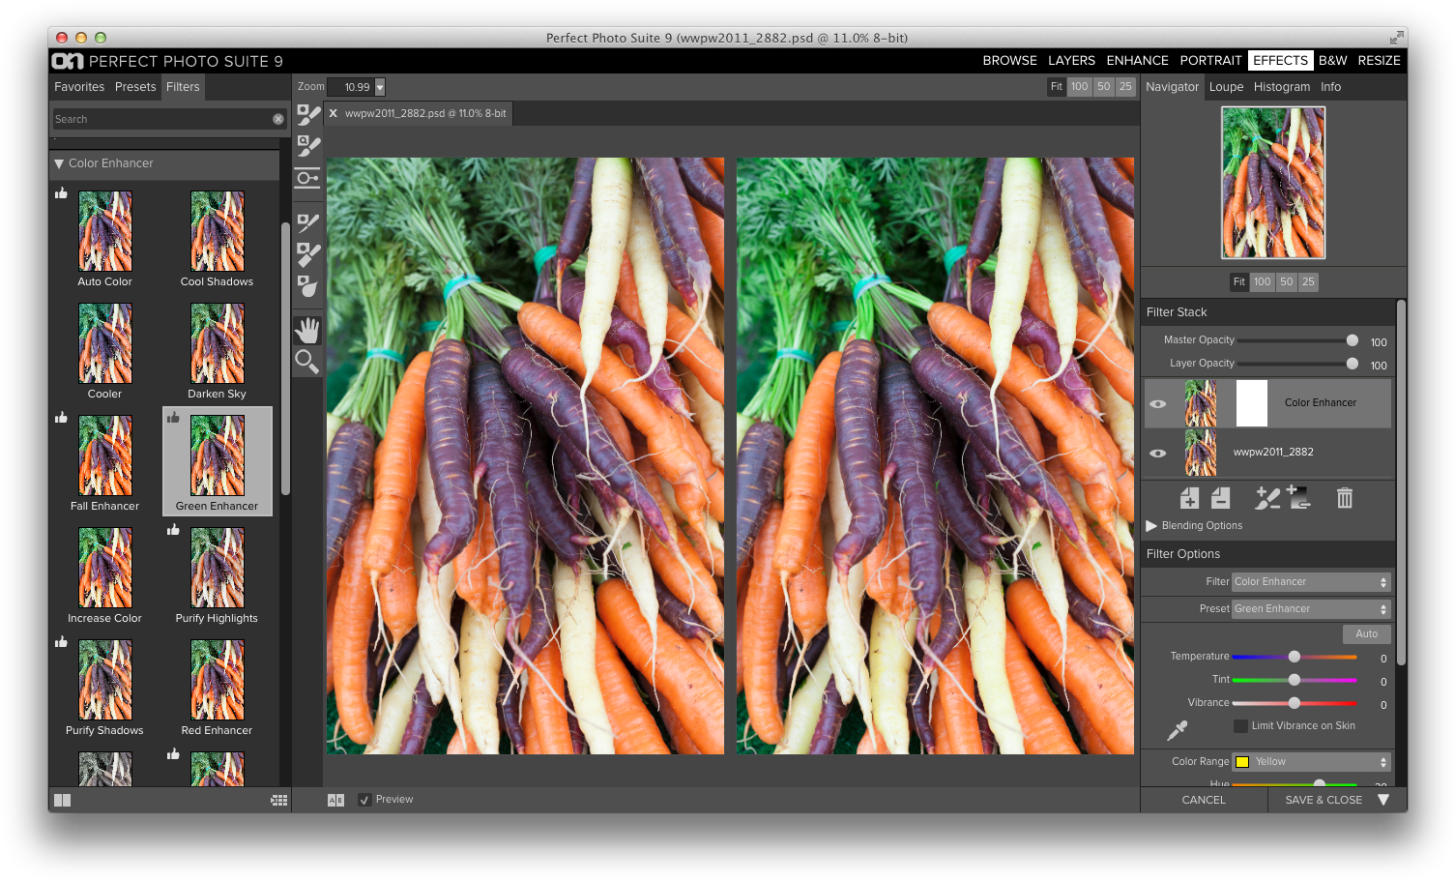Click the add new filter icon

pyautogui.click(x=1189, y=498)
